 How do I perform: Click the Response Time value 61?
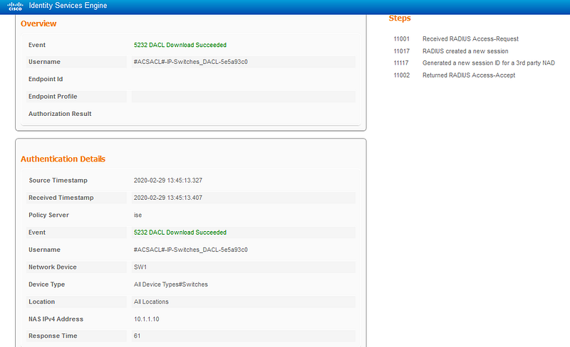click(x=137, y=336)
